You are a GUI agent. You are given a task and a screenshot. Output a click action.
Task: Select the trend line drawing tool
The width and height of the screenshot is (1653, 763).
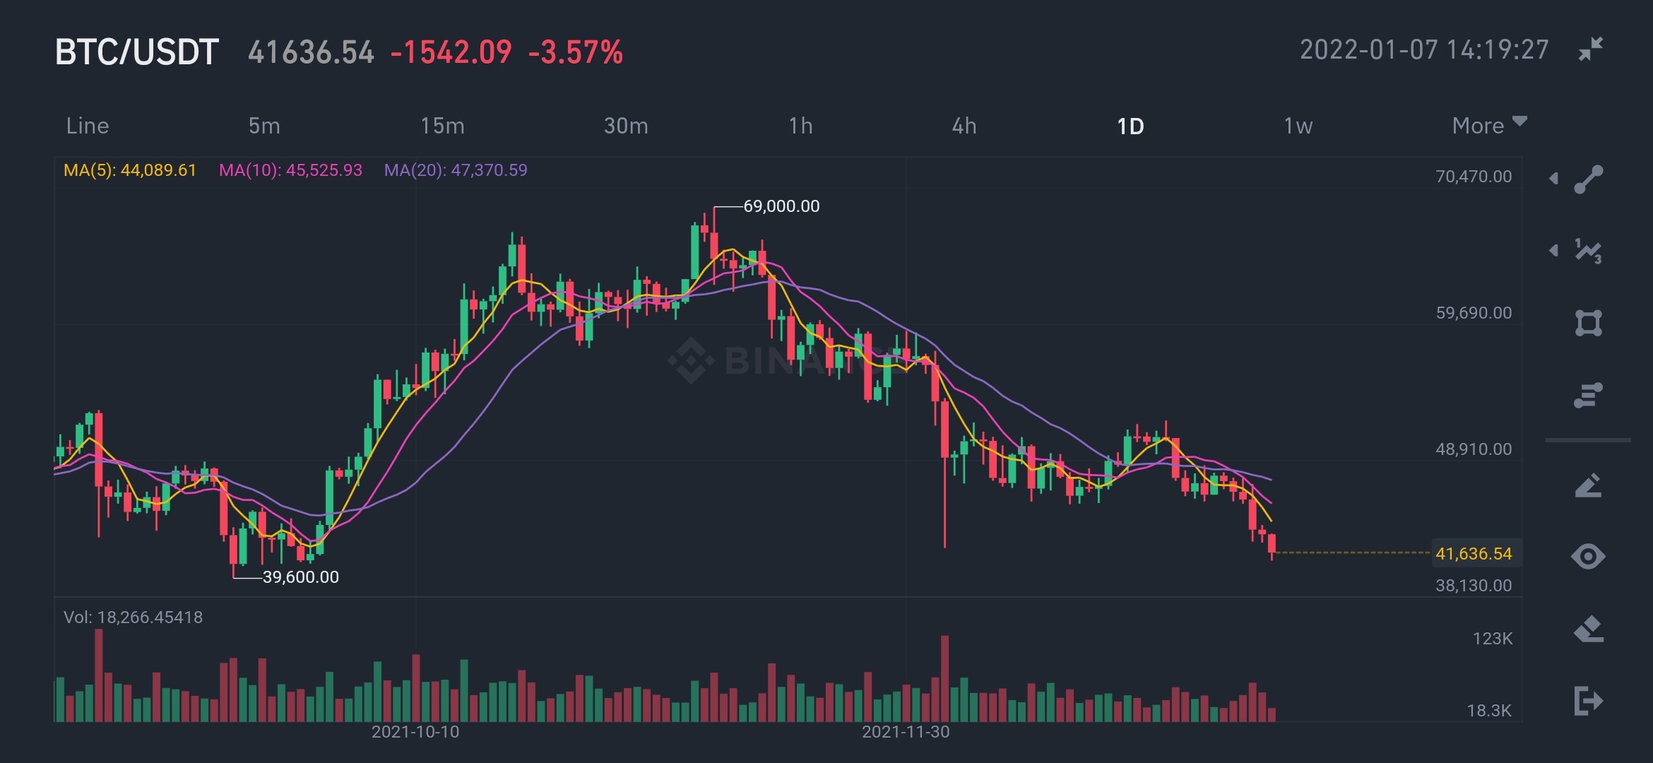[1588, 179]
